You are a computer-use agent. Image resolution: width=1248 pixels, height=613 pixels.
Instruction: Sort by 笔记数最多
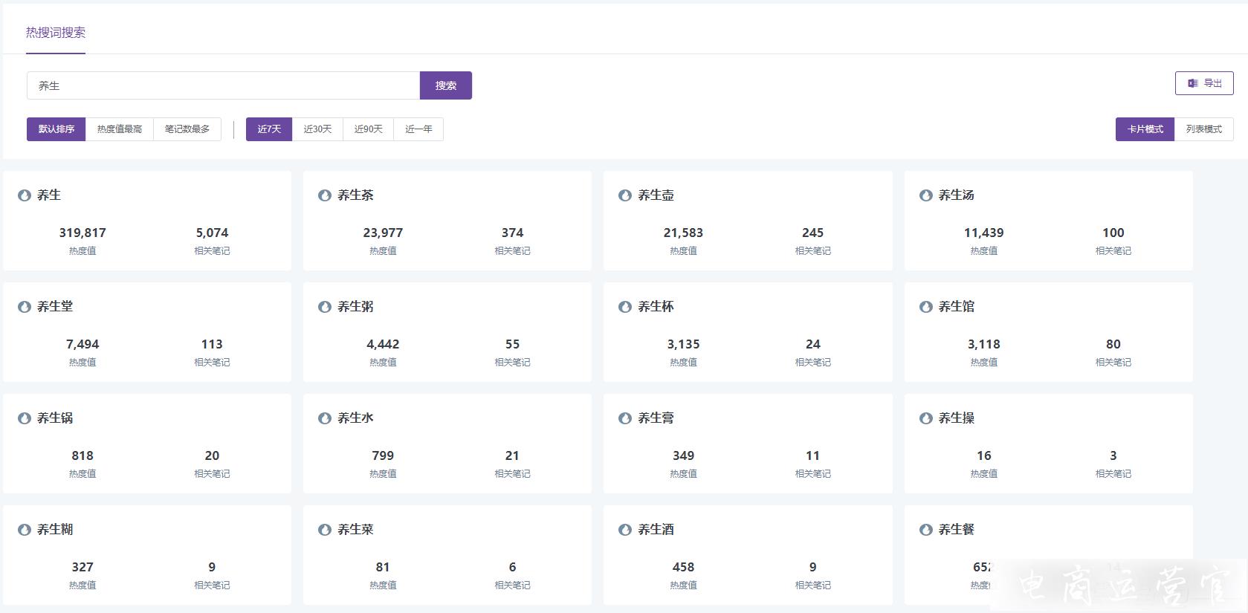tap(187, 129)
